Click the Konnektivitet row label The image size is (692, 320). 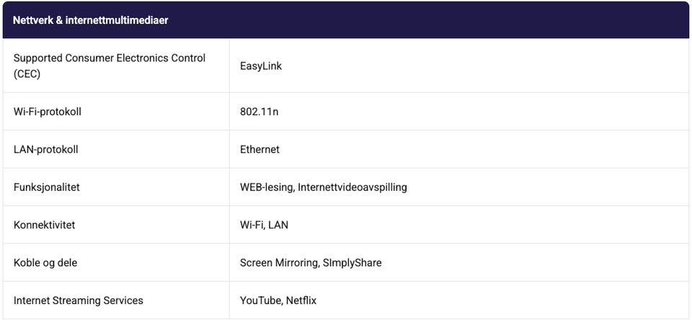(x=44, y=225)
